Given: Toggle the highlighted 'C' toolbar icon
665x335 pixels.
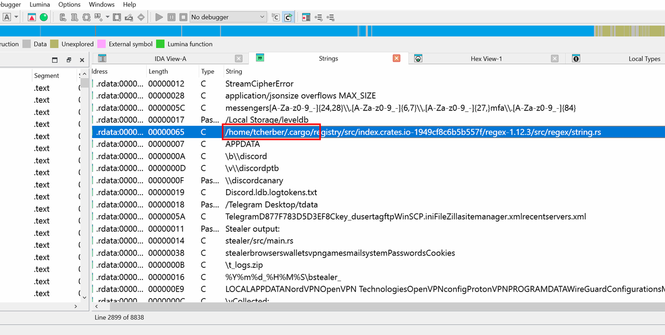Looking at the screenshot, I should [288, 17].
